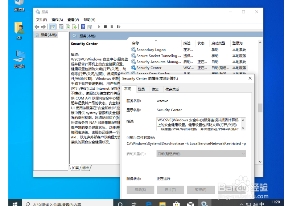Click the 停止(T) button
284x206 pixels.
click(x=170, y=190)
